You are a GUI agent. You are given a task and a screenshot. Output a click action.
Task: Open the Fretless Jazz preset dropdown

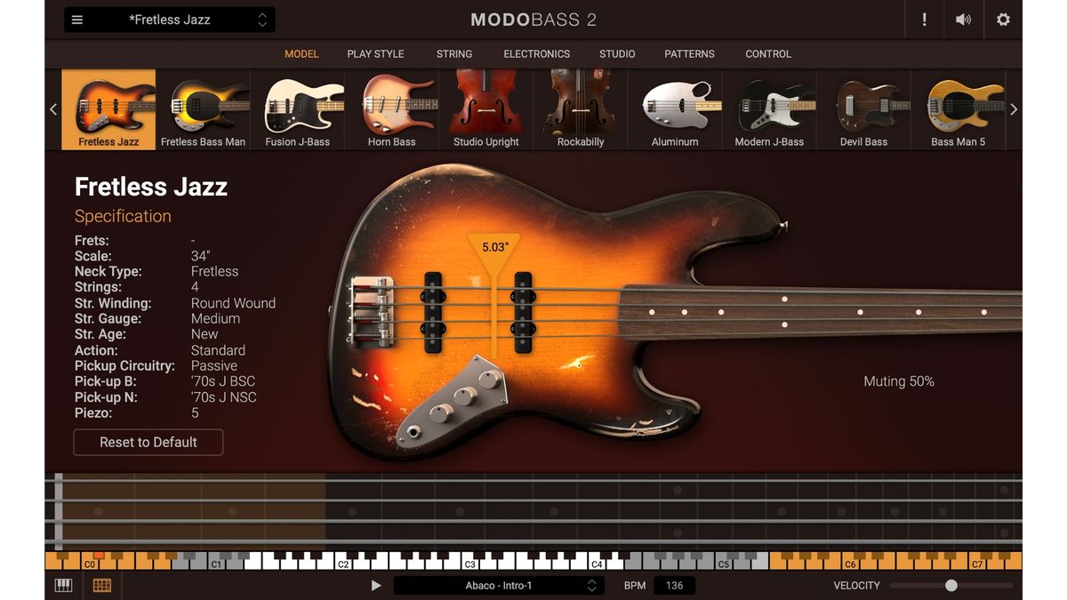pos(170,20)
